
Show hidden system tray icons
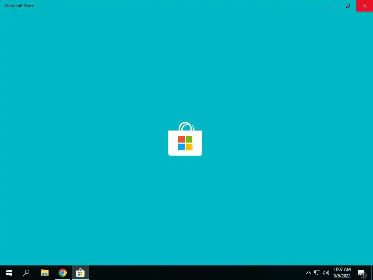[308, 273]
